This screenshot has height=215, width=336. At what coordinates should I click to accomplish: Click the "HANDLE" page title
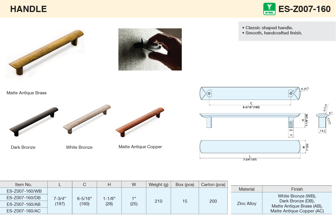(x=28, y=9)
